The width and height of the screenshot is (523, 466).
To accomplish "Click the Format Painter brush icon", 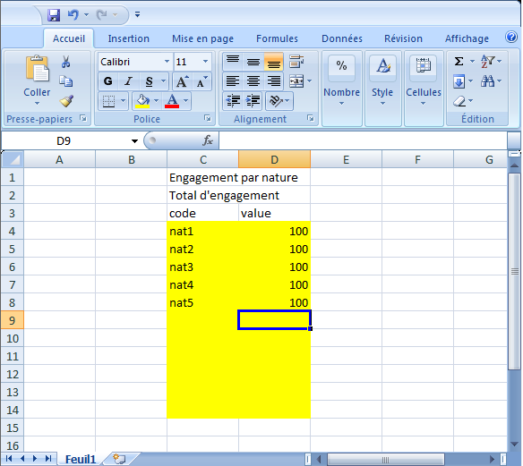I will point(66,101).
